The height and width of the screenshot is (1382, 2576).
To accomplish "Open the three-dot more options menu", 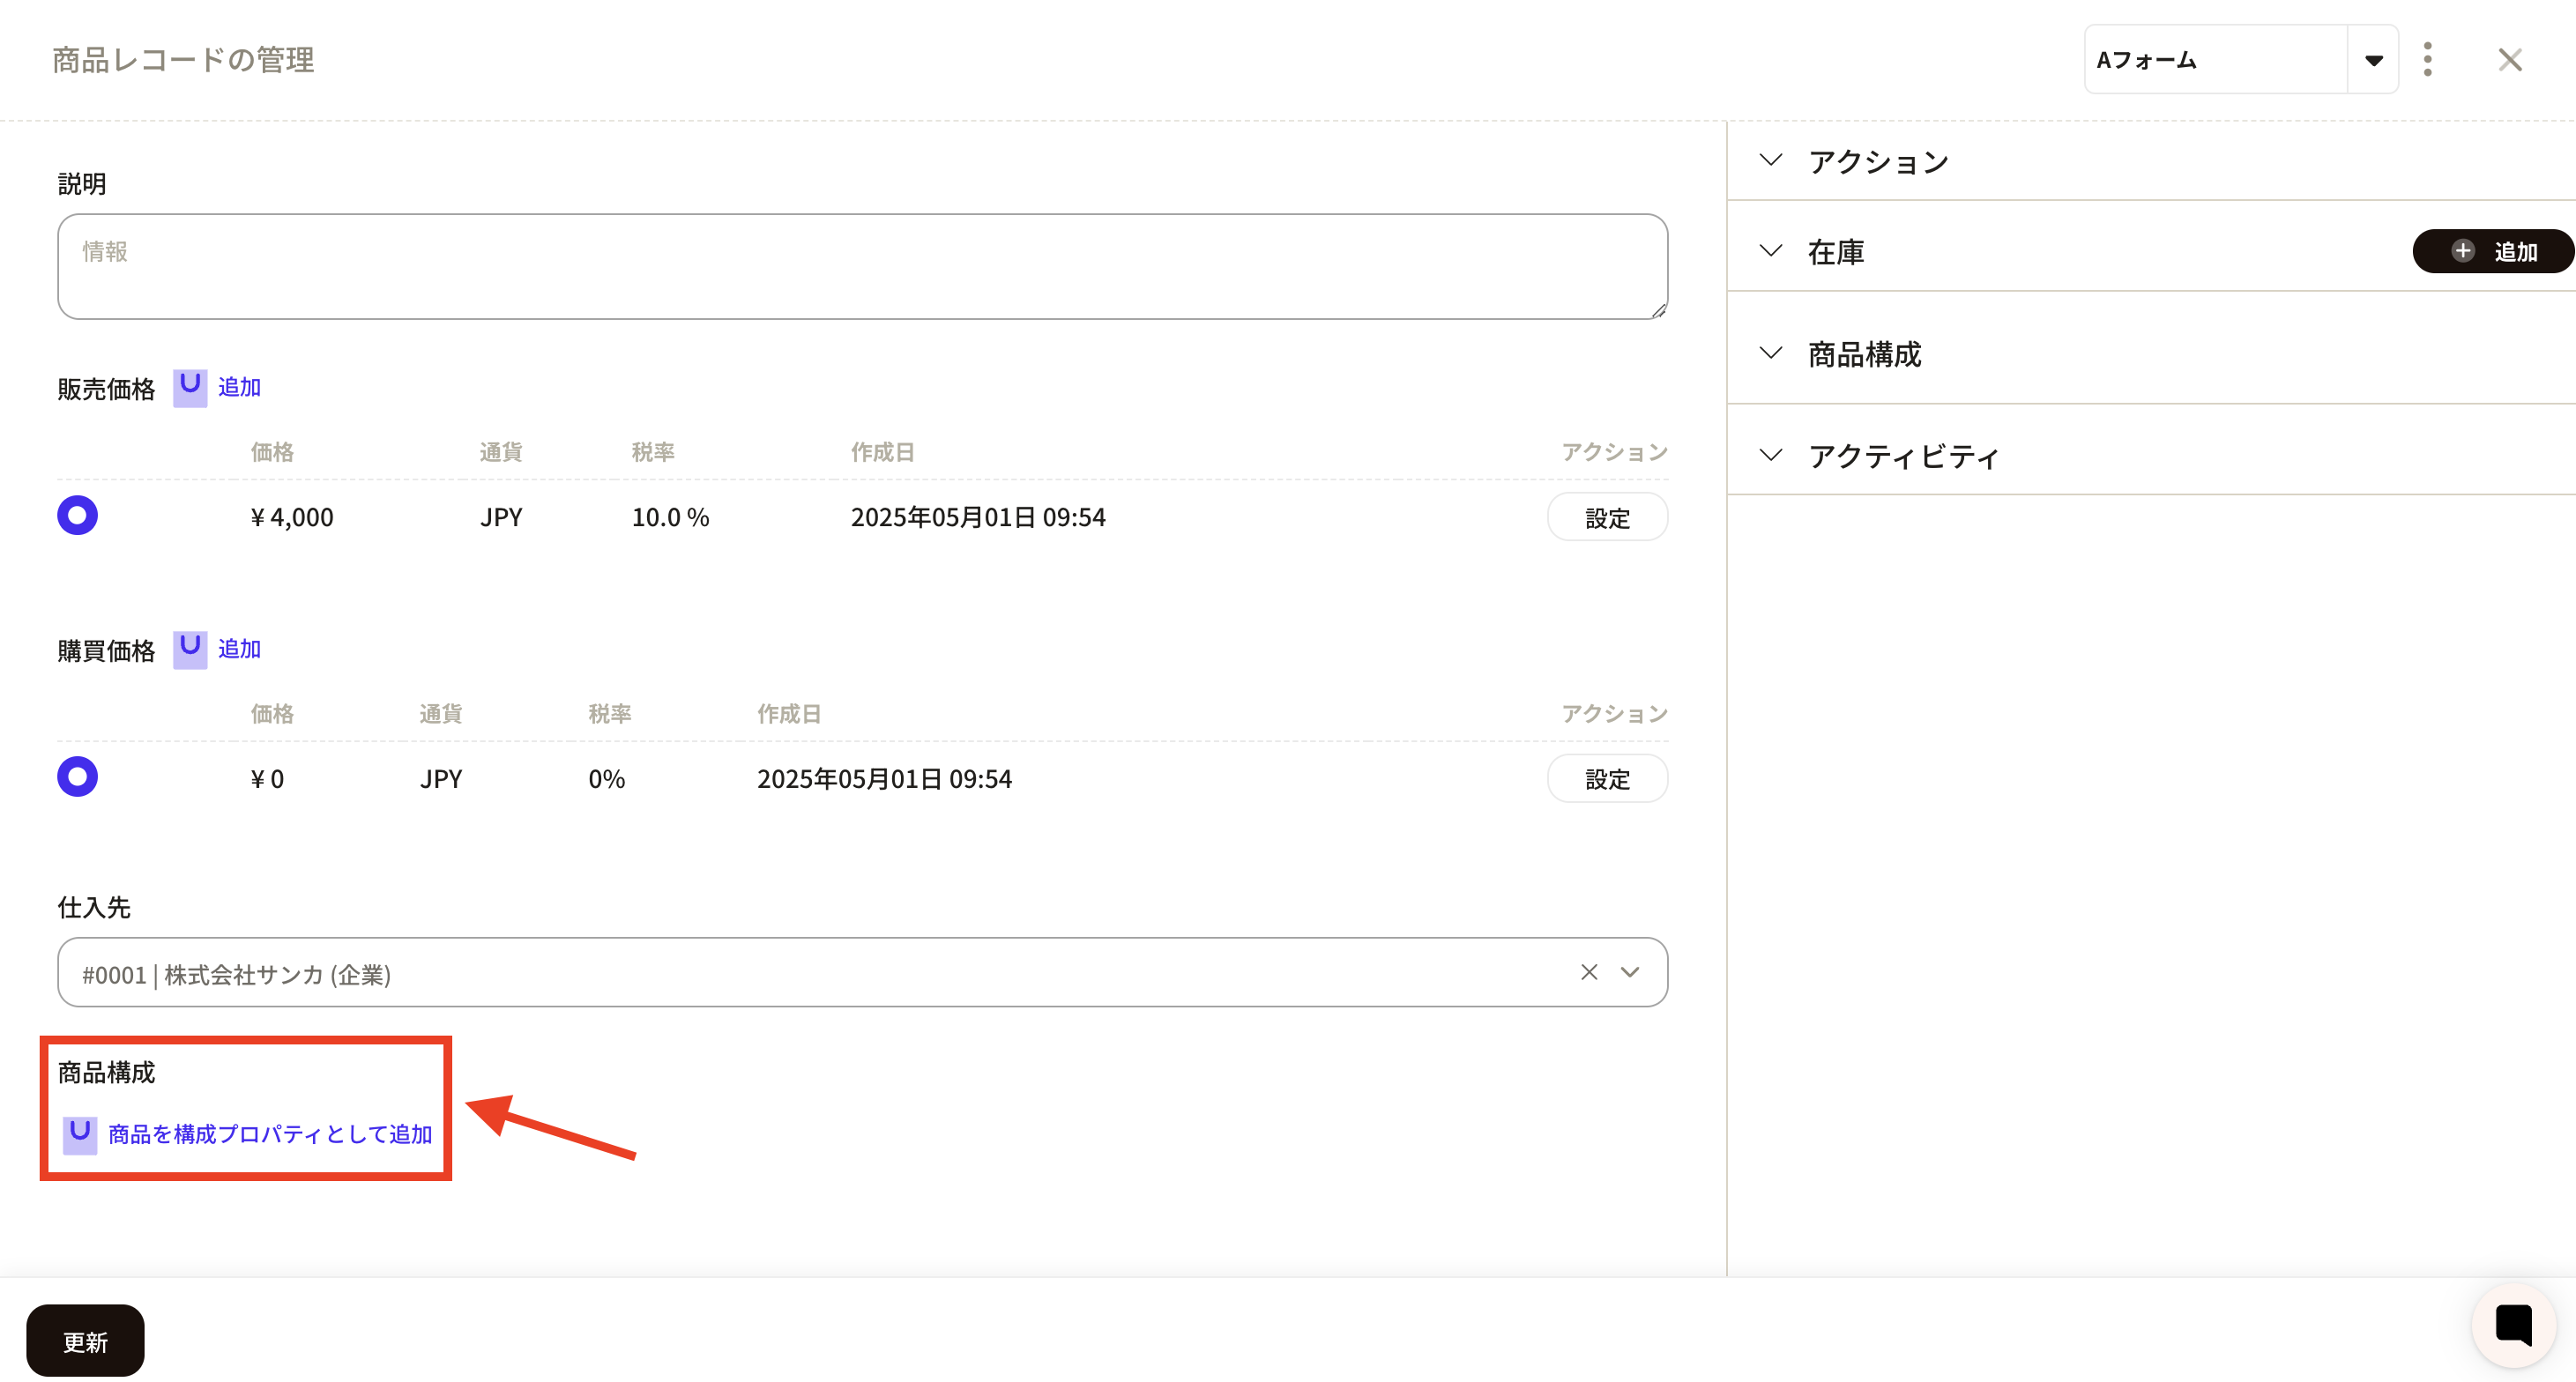I will 2427,60.
